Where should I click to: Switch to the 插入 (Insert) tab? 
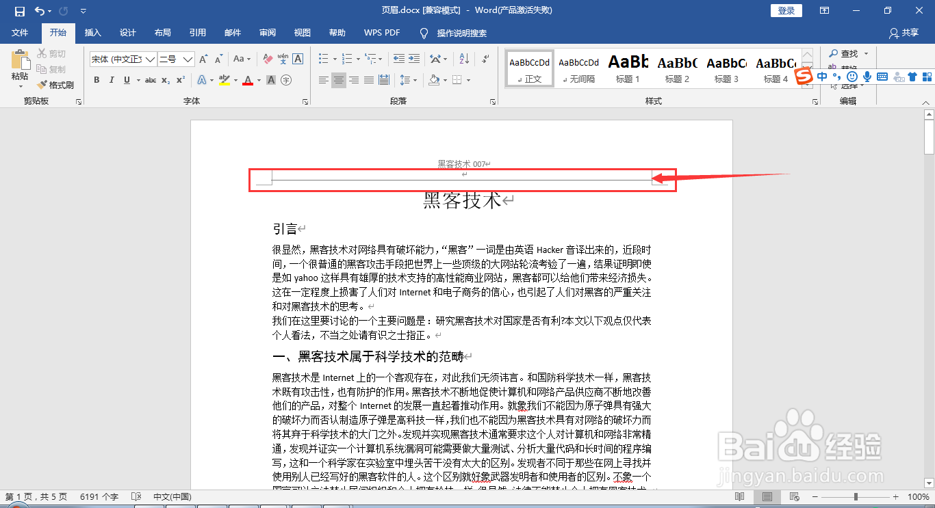pos(92,33)
